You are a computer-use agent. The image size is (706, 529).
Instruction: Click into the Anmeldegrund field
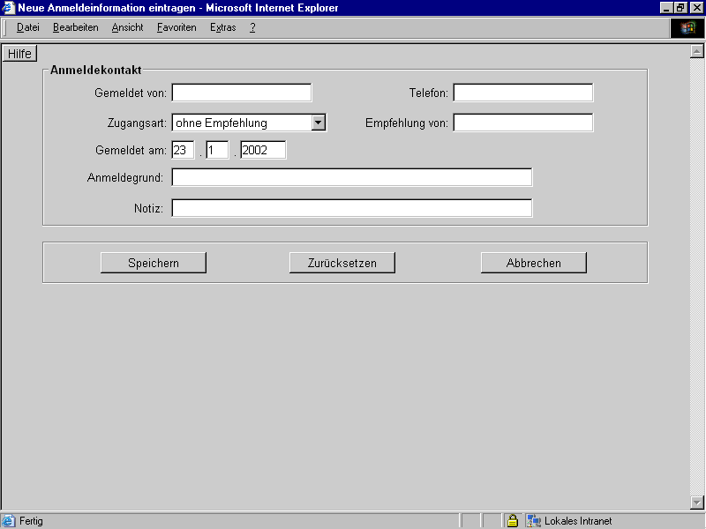point(352,178)
